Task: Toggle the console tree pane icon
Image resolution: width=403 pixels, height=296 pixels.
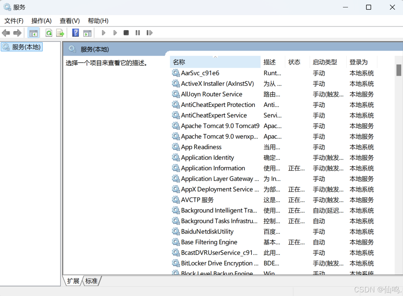Action: click(x=34, y=33)
